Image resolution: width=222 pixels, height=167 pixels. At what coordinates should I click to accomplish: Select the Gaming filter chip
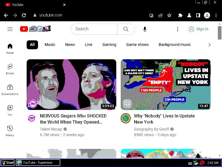pos(109,45)
